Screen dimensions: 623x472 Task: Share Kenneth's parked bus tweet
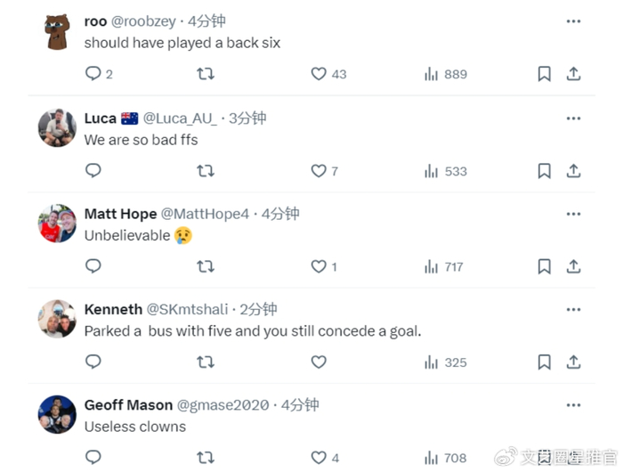click(x=574, y=362)
